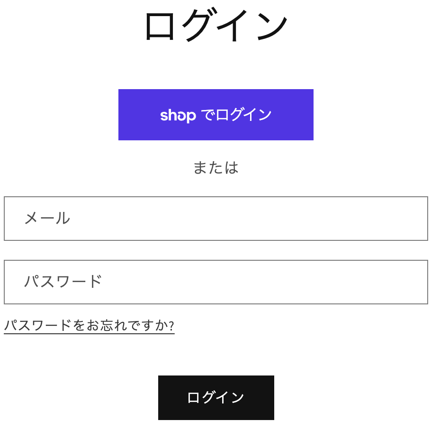Image resolution: width=431 pixels, height=421 pixels.
Task: Follow the underlined password reset link
Action: pos(89,326)
